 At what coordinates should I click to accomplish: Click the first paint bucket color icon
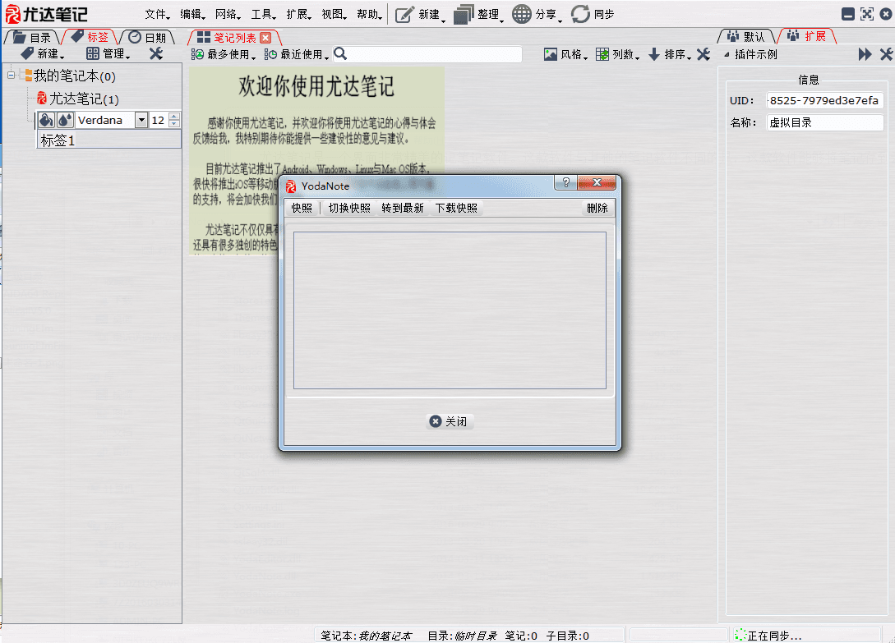pos(46,120)
